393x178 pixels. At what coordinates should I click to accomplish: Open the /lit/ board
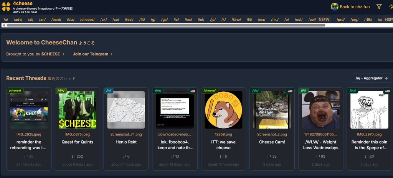click(249, 20)
